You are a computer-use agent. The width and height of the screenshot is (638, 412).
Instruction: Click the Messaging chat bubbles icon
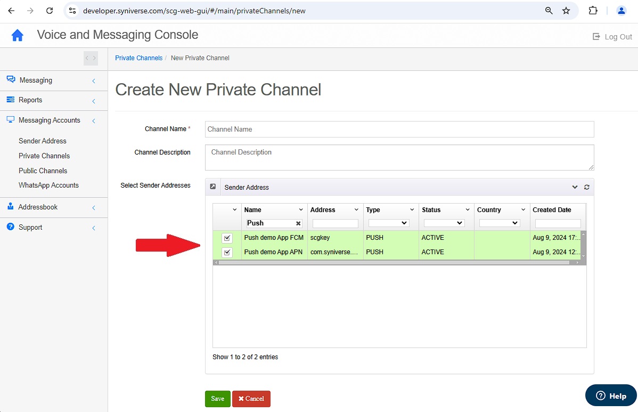click(11, 79)
